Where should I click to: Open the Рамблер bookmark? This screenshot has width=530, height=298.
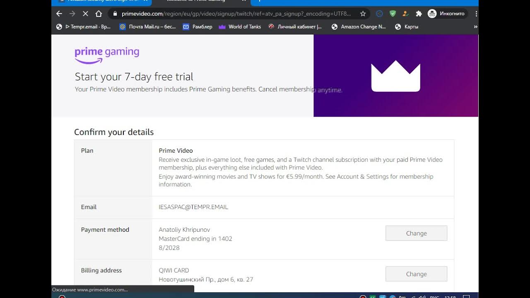(198, 26)
